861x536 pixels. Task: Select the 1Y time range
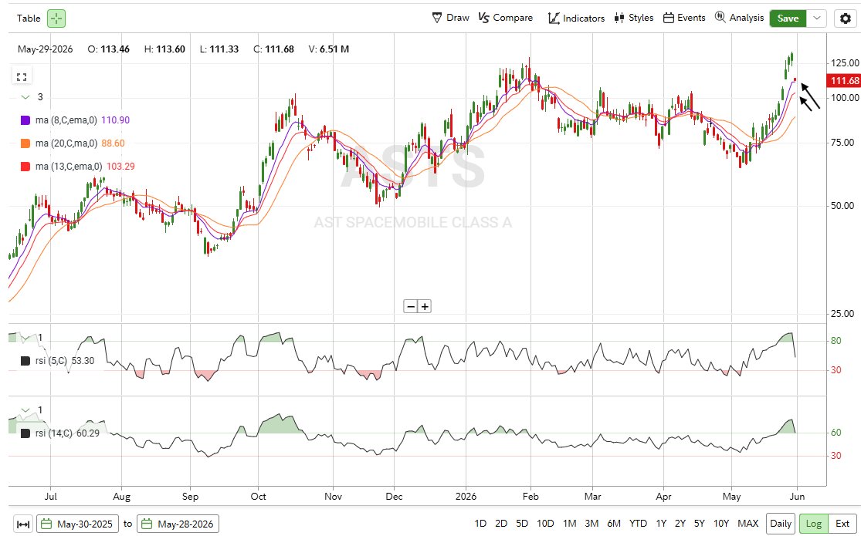(x=661, y=524)
